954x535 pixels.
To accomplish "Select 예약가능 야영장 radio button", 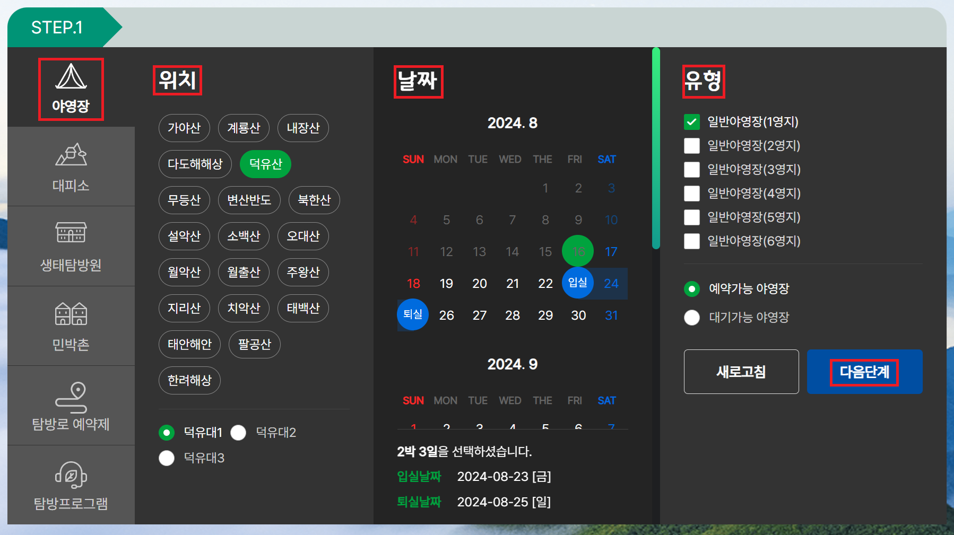I will click(x=692, y=289).
